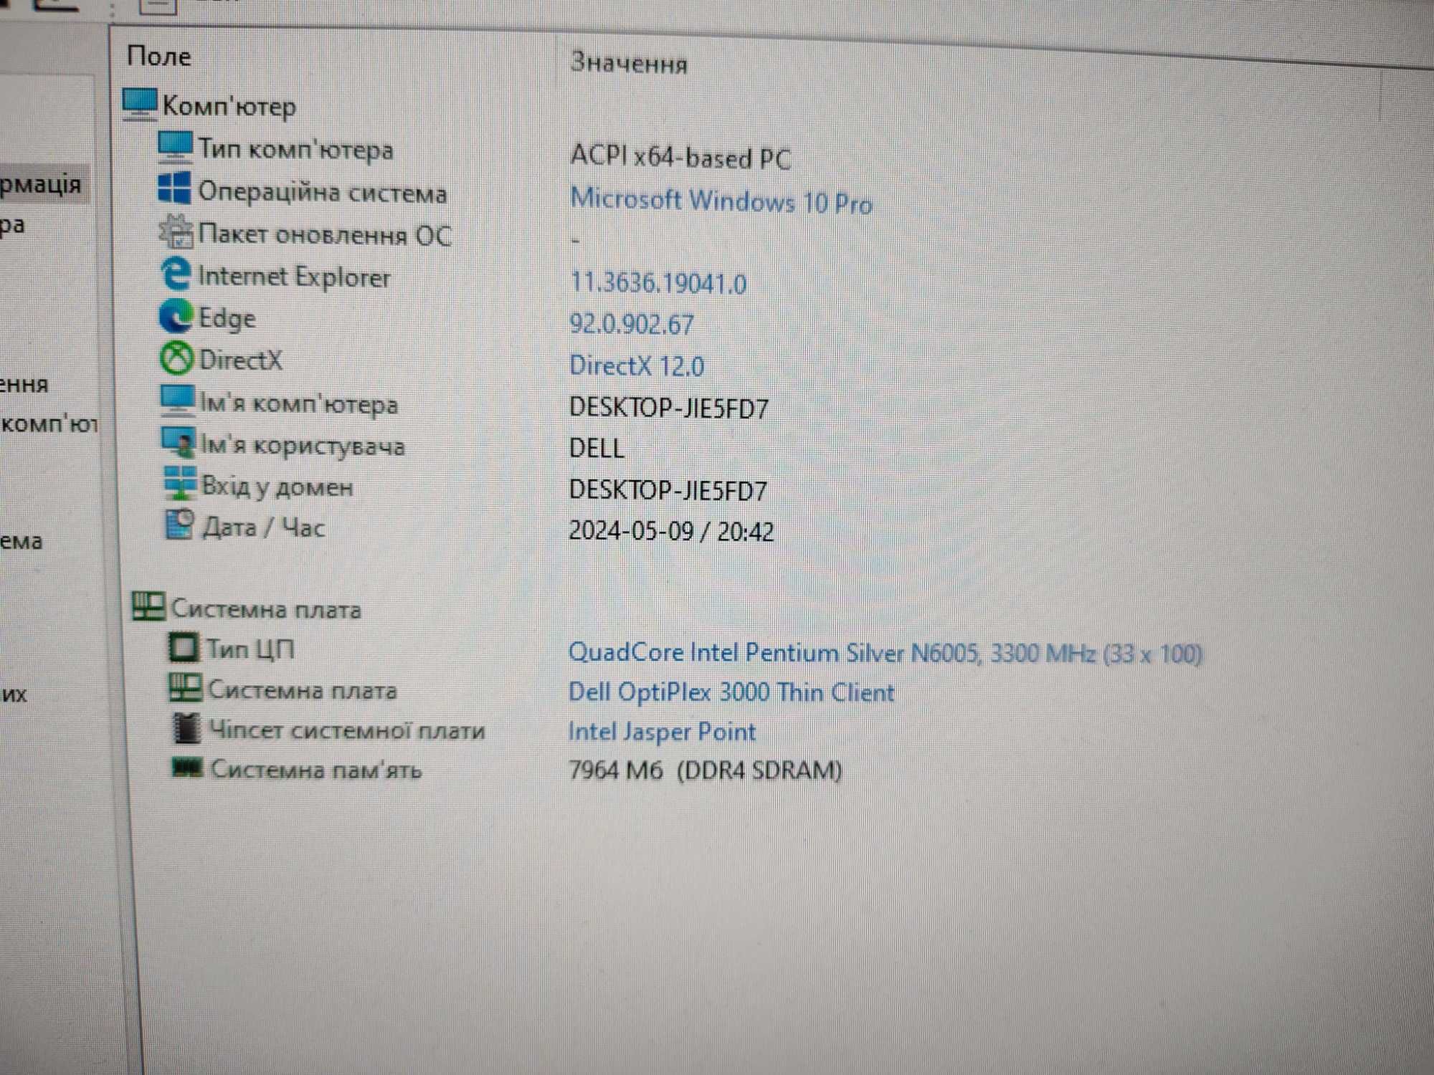Click the Значення column header
1434x1075 pixels.
tap(629, 63)
